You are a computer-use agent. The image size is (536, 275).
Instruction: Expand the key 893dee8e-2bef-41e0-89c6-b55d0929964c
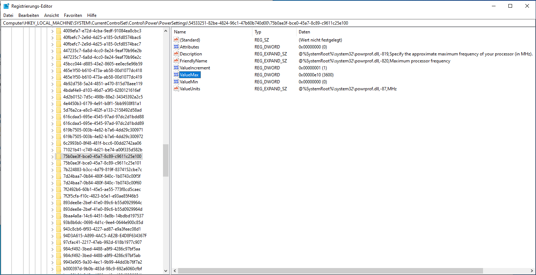click(52, 203)
